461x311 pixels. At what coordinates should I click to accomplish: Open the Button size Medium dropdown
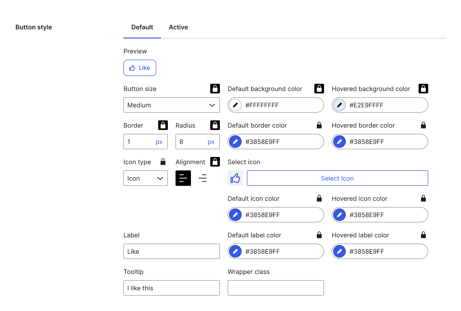tap(171, 105)
